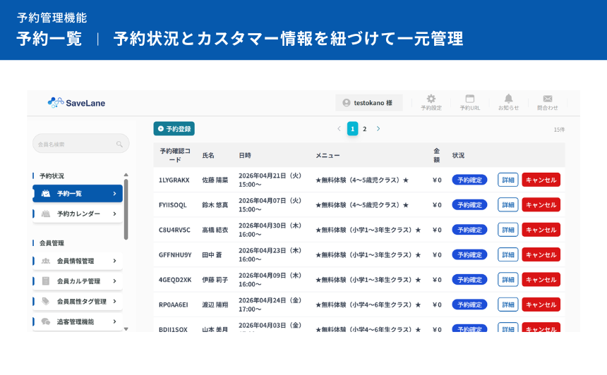This screenshot has width=607, height=375.
Task: Expand the 会員属性タグ管理 chevron
Action: (x=114, y=301)
